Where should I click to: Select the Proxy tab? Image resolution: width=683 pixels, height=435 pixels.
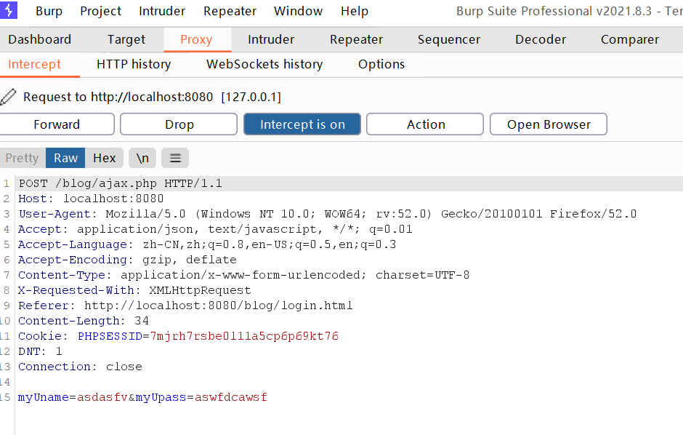coord(196,40)
